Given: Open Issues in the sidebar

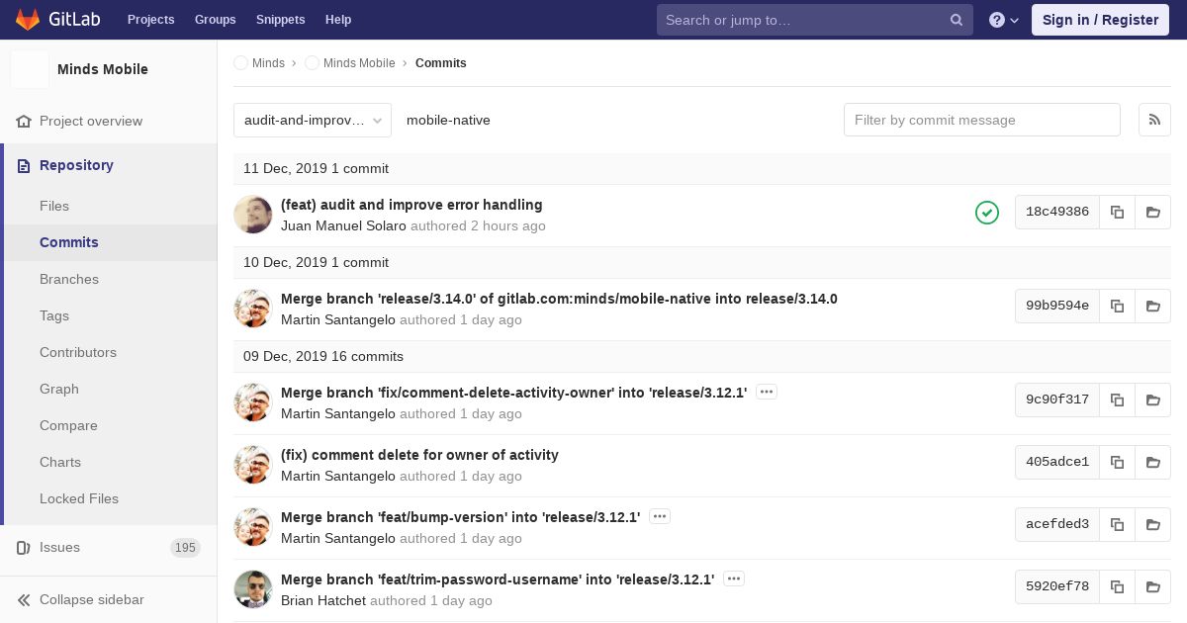Looking at the screenshot, I should pyautogui.click(x=59, y=547).
